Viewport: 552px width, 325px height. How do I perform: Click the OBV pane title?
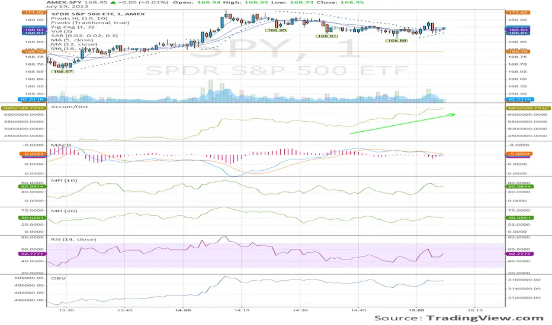[59, 278]
